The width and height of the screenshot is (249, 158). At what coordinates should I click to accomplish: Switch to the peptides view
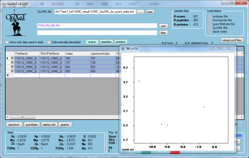click(106, 42)
